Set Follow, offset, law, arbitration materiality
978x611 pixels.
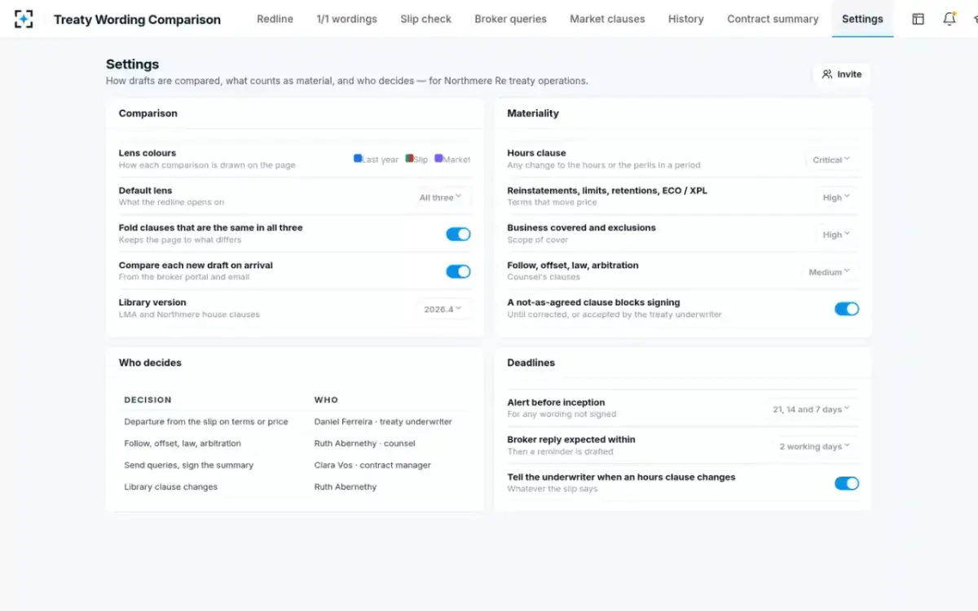[x=830, y=272]
